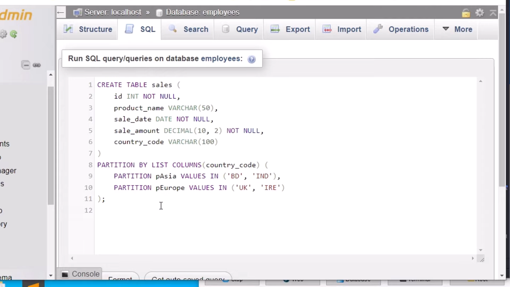Click the SQL editor scroll-left arrow
The width and height of the screenshot is (510, 287).
(72, 258)
